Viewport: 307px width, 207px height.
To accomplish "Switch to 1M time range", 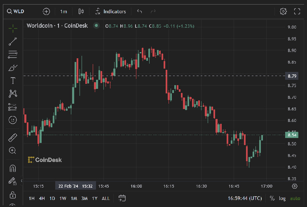I will click(x=74, y=198).
